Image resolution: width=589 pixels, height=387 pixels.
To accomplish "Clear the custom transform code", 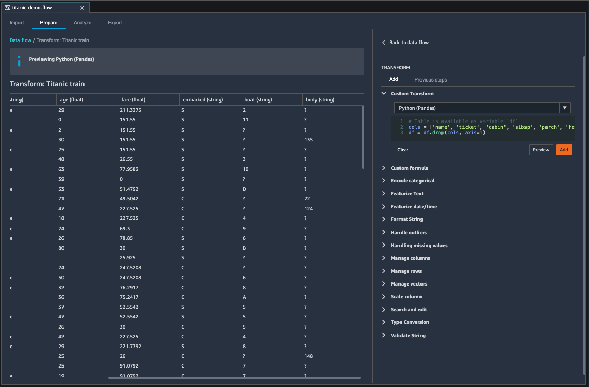I will click(x=403, y=150).
